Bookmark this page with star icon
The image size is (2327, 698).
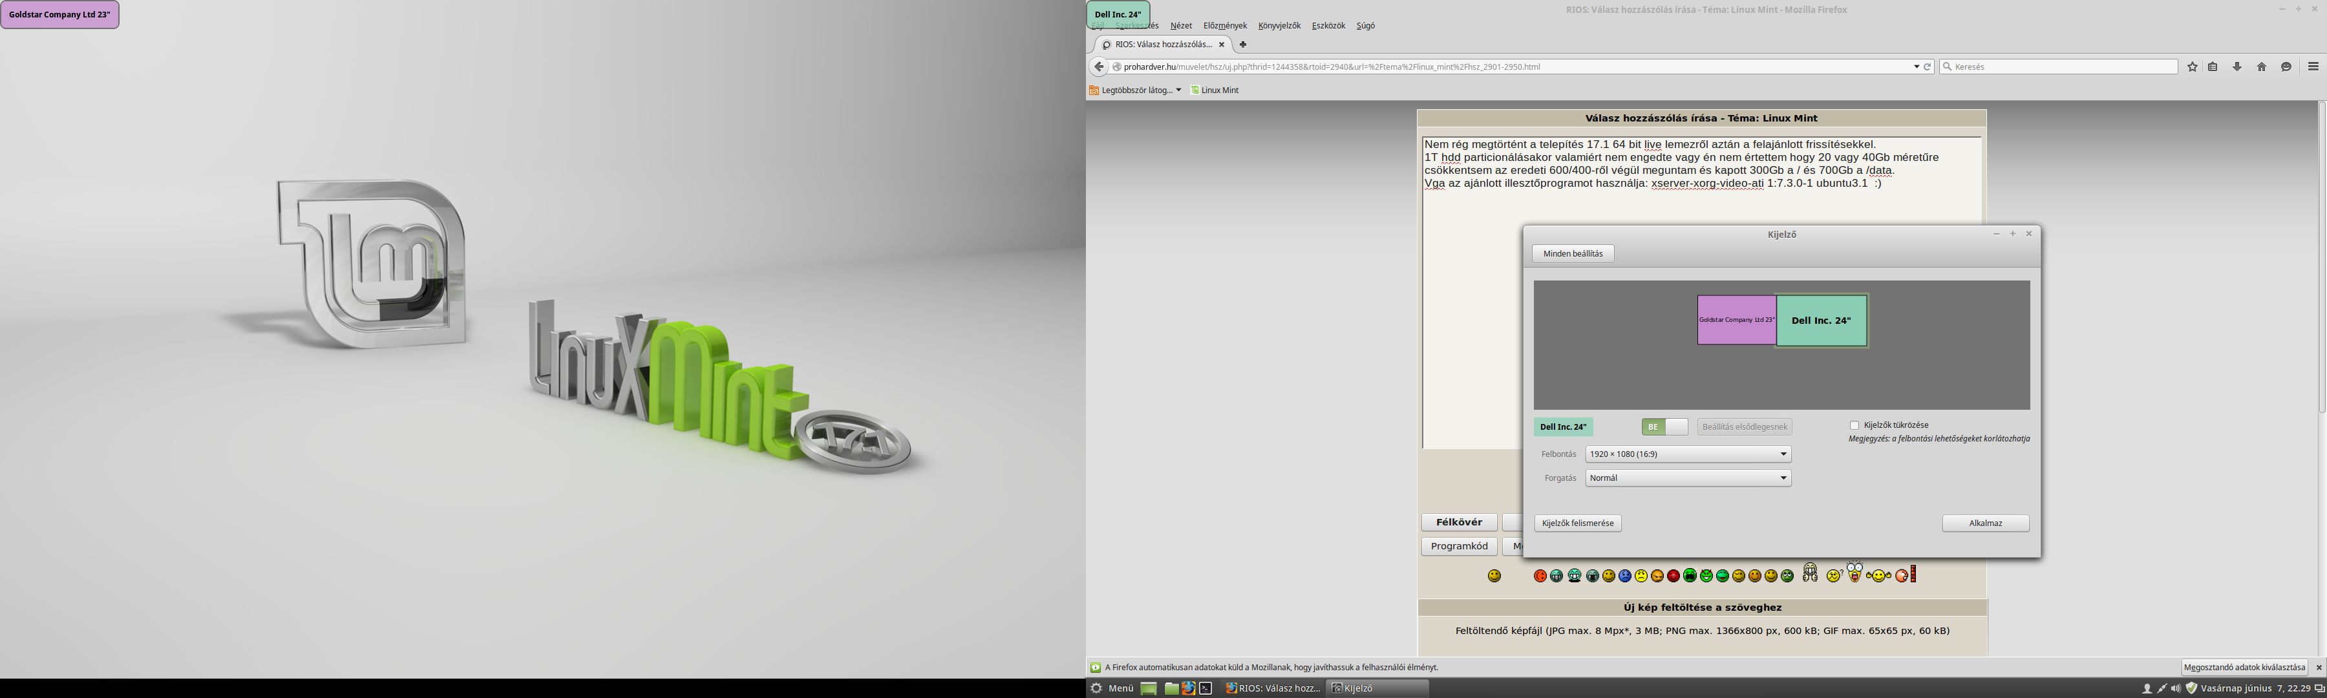(x=2193, y=66)
